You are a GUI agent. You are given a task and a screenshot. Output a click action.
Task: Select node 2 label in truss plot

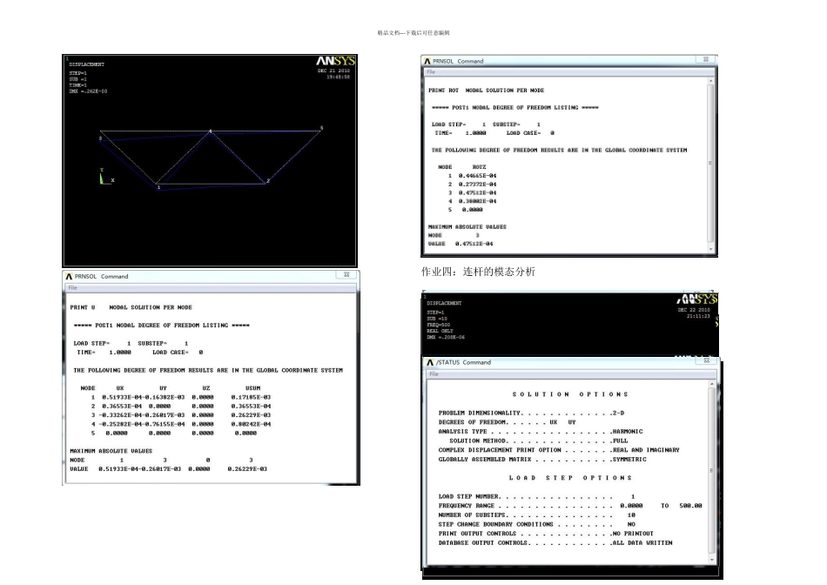point(268,181)
